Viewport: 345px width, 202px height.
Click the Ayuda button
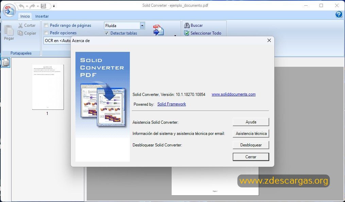click(251, 122)
